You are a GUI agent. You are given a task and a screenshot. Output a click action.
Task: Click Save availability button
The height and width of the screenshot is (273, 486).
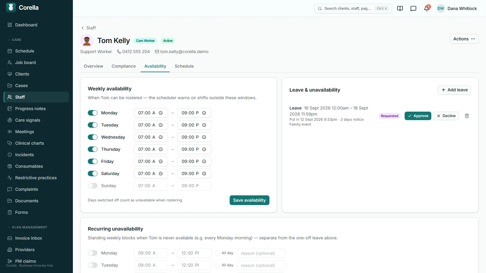[249, 200]
